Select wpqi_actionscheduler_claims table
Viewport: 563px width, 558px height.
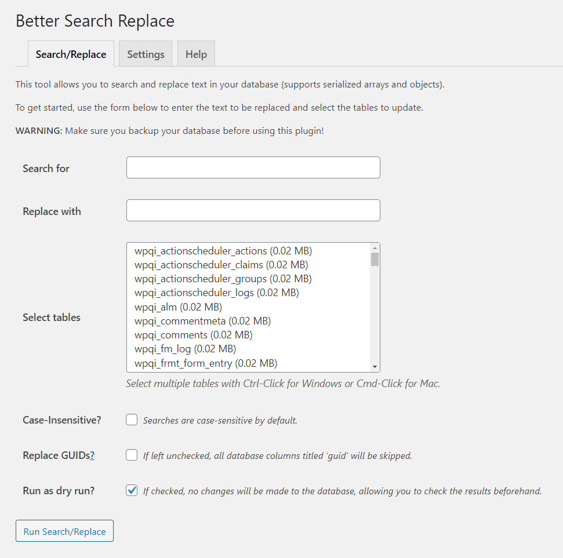pyautogui.click(x=249, y=265)
